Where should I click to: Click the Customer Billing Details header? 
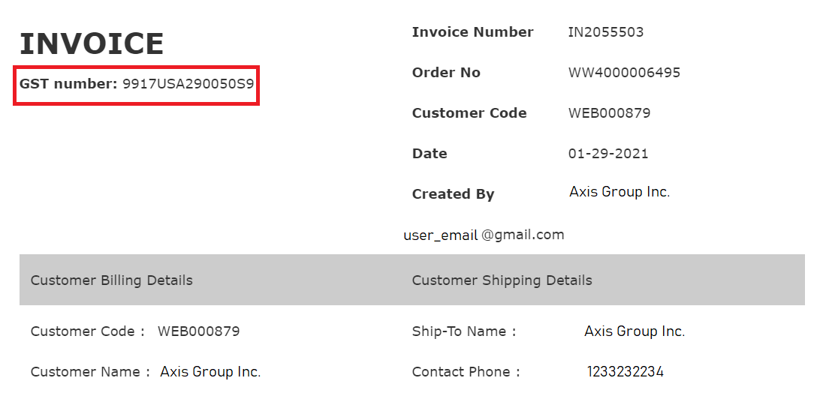tap(111, 280)
